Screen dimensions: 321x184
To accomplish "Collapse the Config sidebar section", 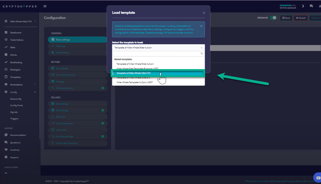I will point(35,92).
